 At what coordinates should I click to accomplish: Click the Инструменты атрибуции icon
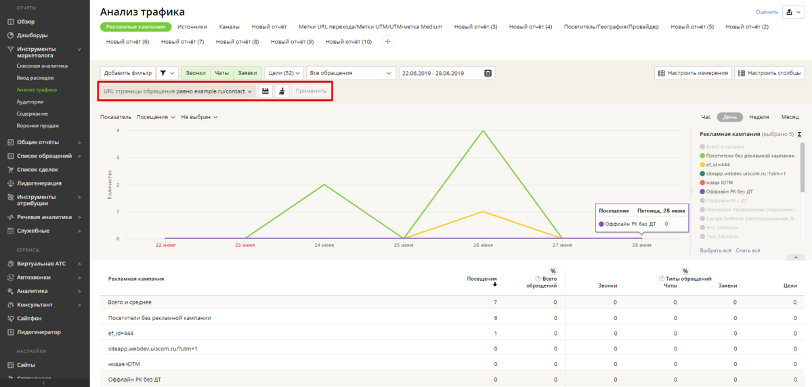click(10, 197)
